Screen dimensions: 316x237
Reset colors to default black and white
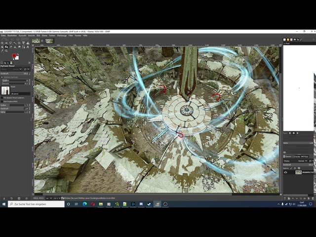[x=13, y=59]
